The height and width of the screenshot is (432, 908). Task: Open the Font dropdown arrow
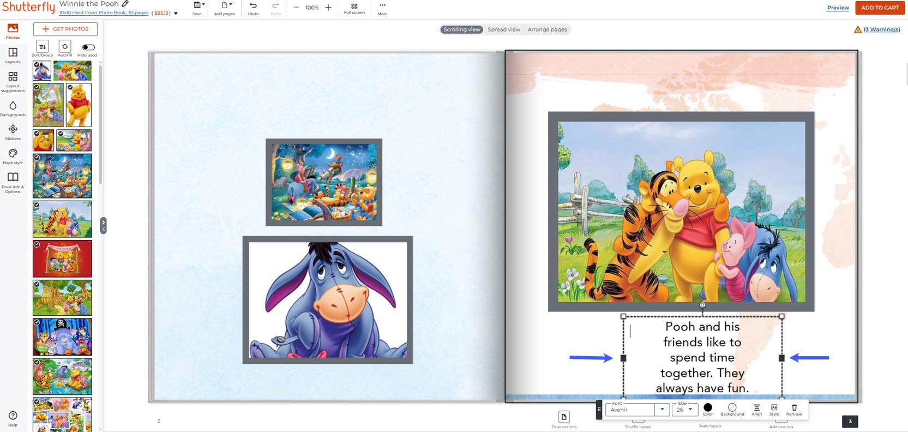point(662,410)
